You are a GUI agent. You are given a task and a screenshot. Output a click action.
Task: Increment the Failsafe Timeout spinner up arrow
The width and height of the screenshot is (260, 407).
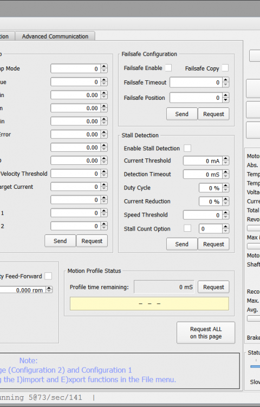click(225, 80)
